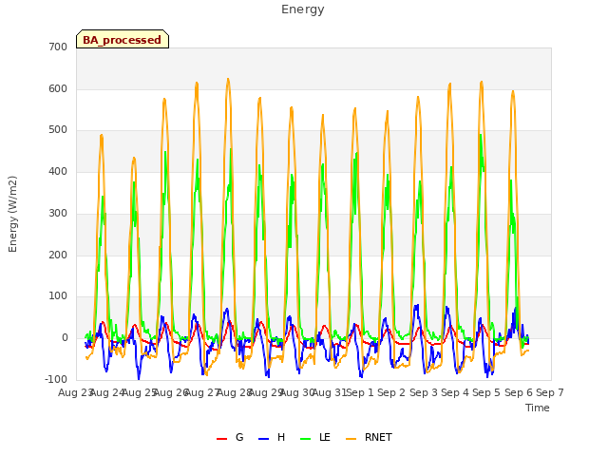Click the 300 y-axis tick label

tap(58, 213)
